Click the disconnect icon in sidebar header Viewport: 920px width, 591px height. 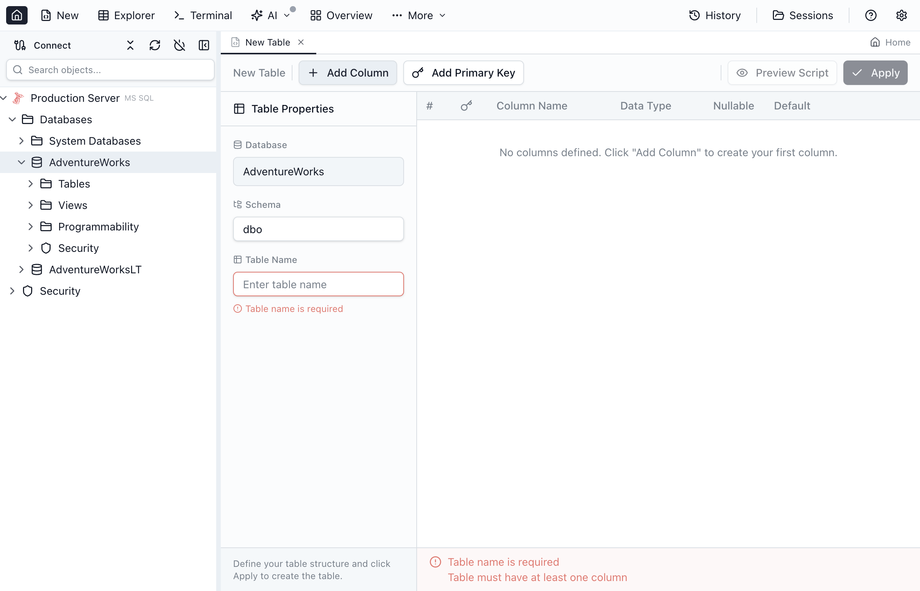[179, 45]
